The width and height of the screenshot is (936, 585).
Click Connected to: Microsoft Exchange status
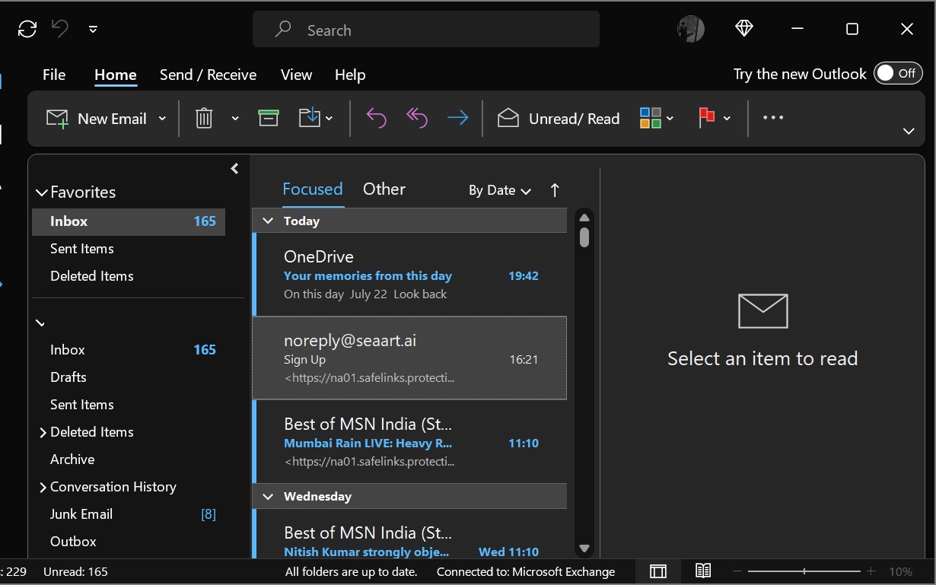[526, 571]
